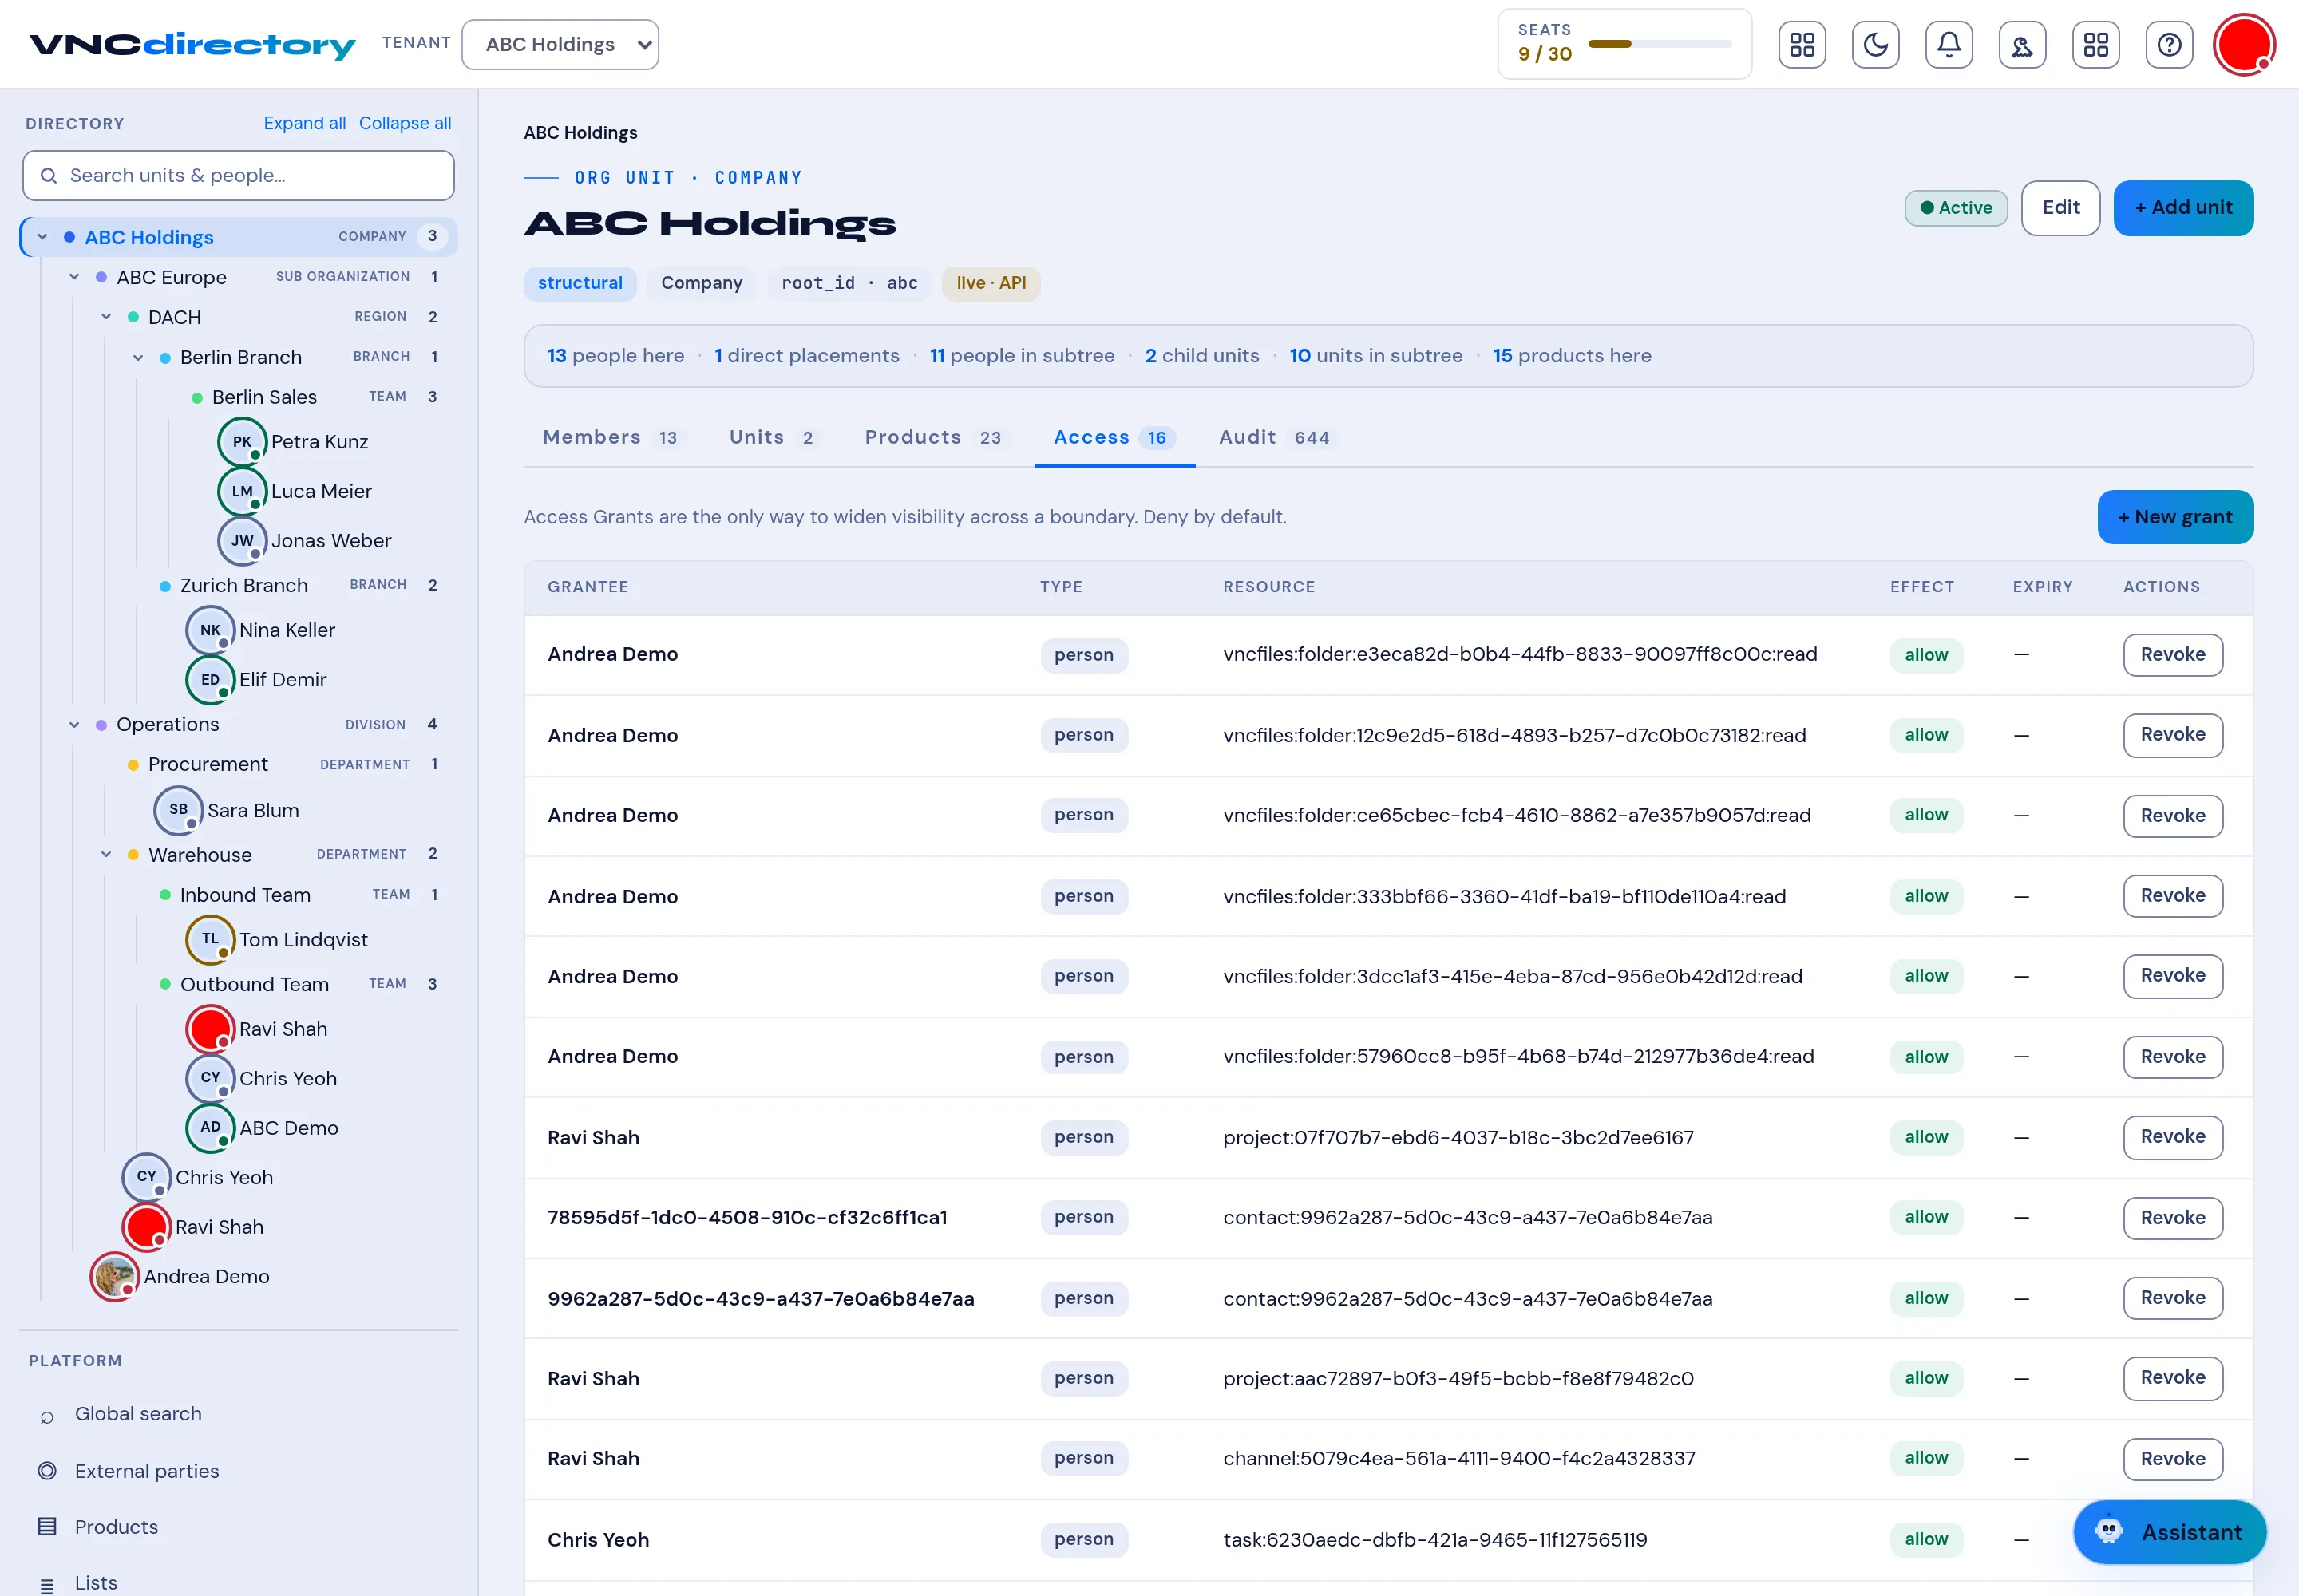2299x1596 pixels.
Task: Click the Collapse all link
Action: click(x=406, y=123)
